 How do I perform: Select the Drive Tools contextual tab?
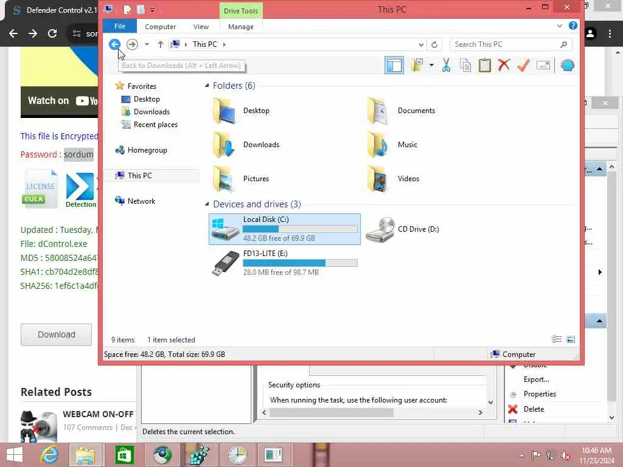(241, 11)
